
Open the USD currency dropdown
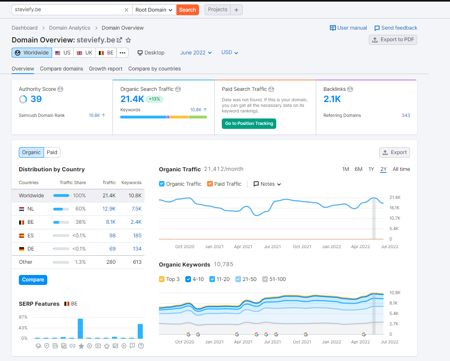click(x=229, y=52)
